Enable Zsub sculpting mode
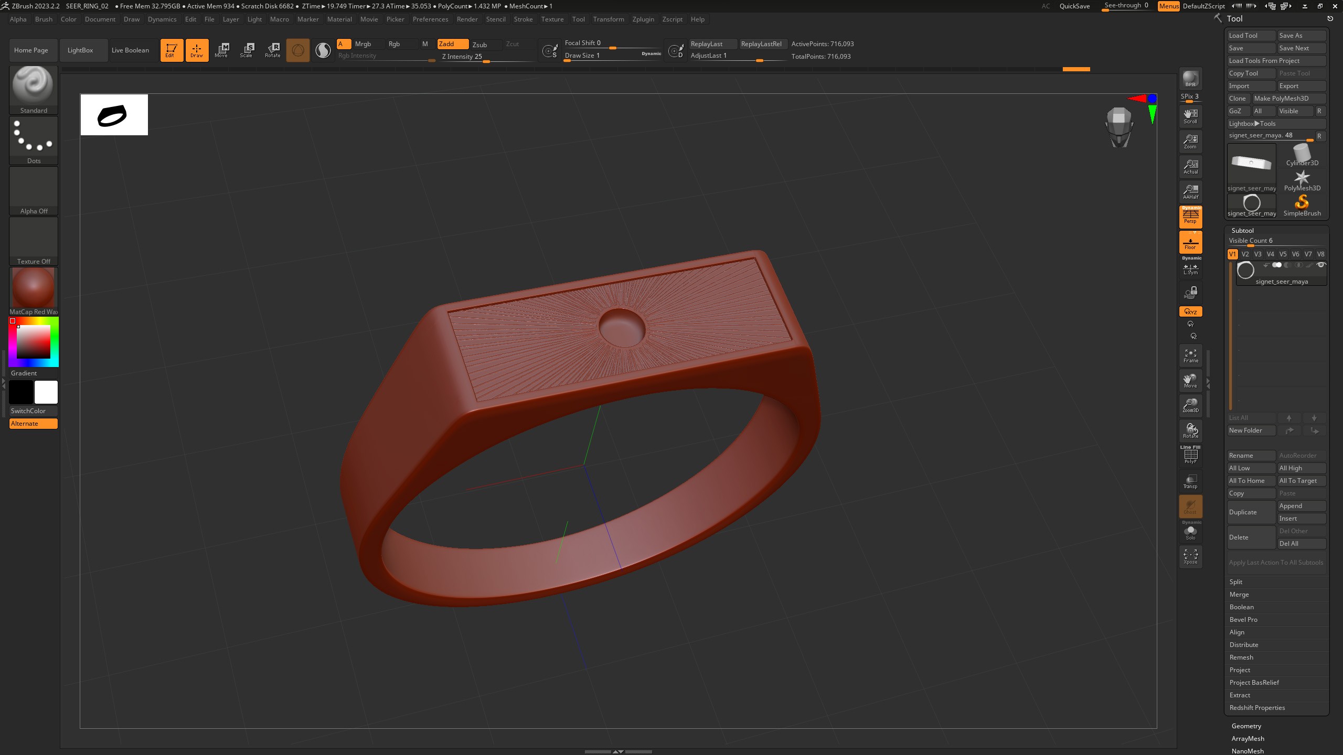1343x755 pixels. (x=479, y=45)
